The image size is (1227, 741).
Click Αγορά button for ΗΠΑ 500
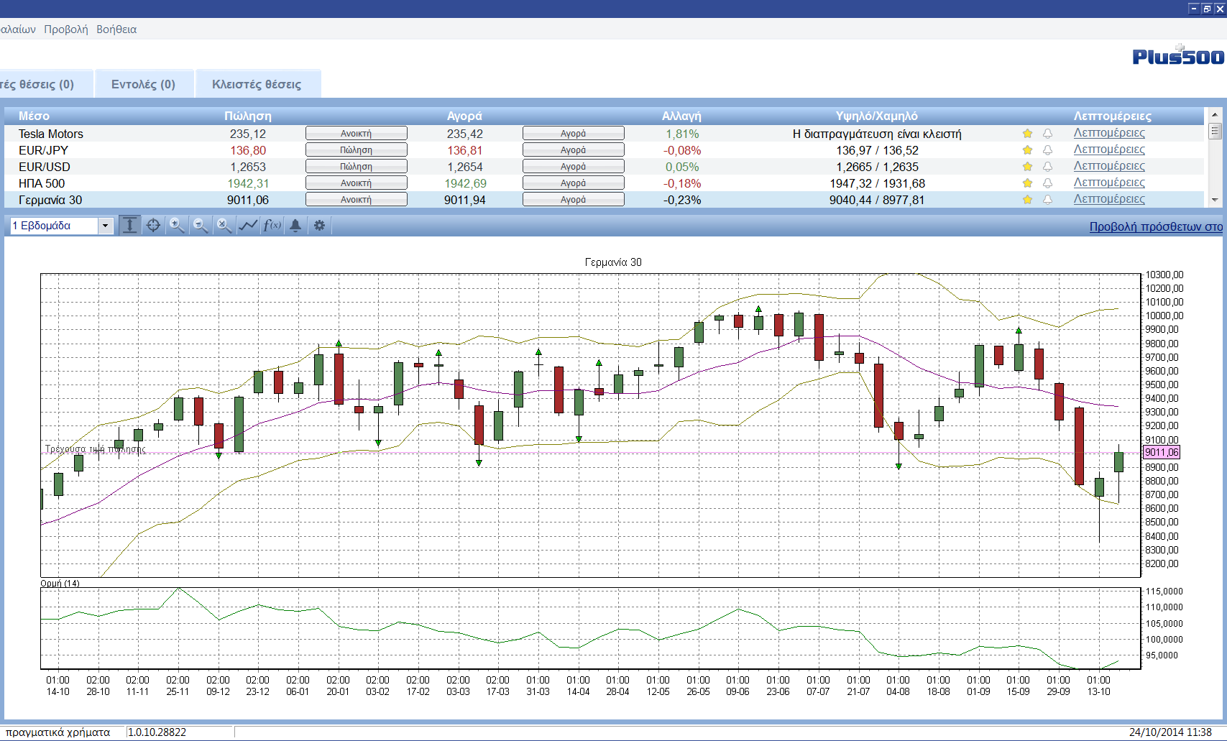tap(574, 183)
